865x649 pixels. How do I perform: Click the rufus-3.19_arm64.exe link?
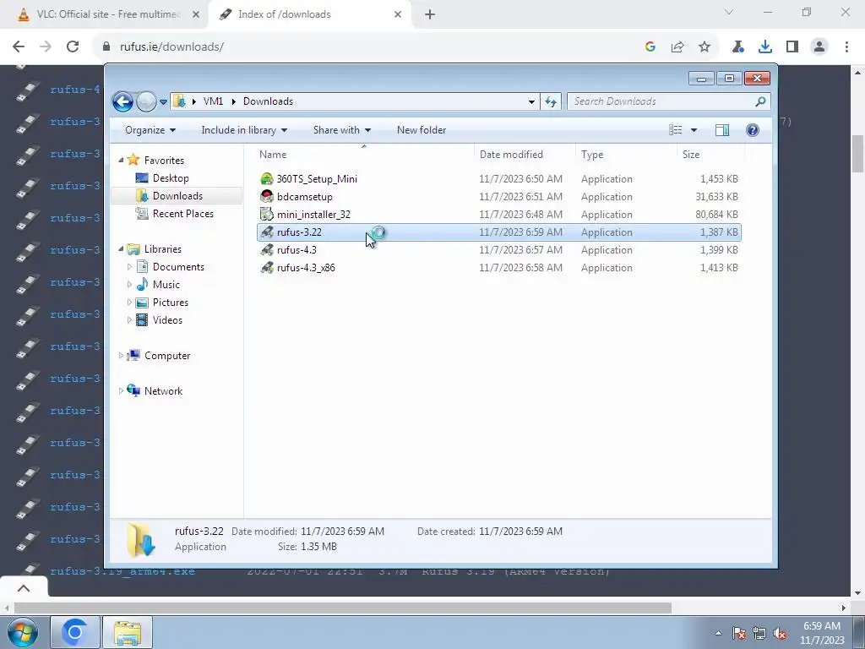122,572
